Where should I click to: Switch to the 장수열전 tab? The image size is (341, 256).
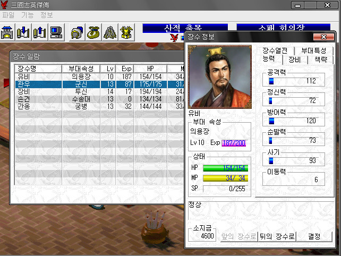275,50
